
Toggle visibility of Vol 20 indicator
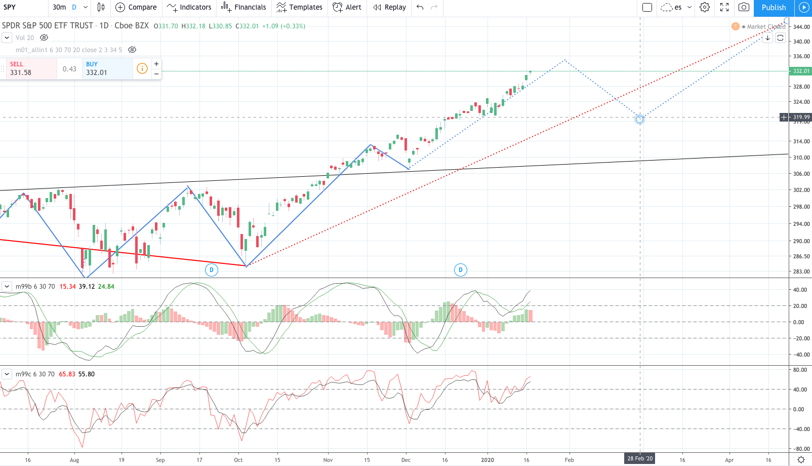44,37
